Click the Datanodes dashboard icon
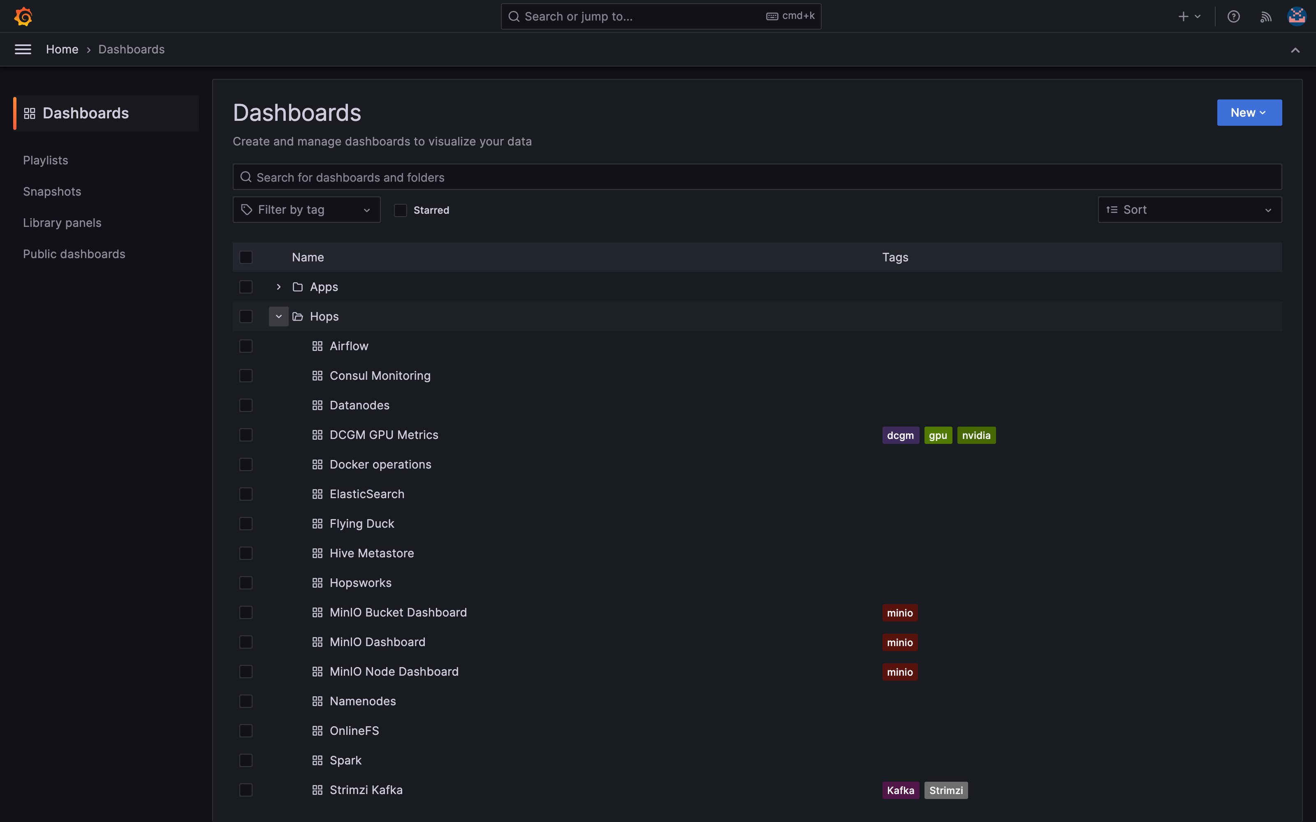 point(317,406)
